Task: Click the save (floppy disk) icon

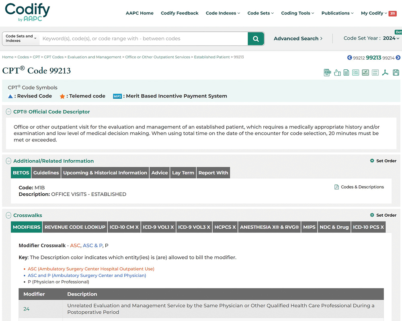Action: tap(396, 72)
